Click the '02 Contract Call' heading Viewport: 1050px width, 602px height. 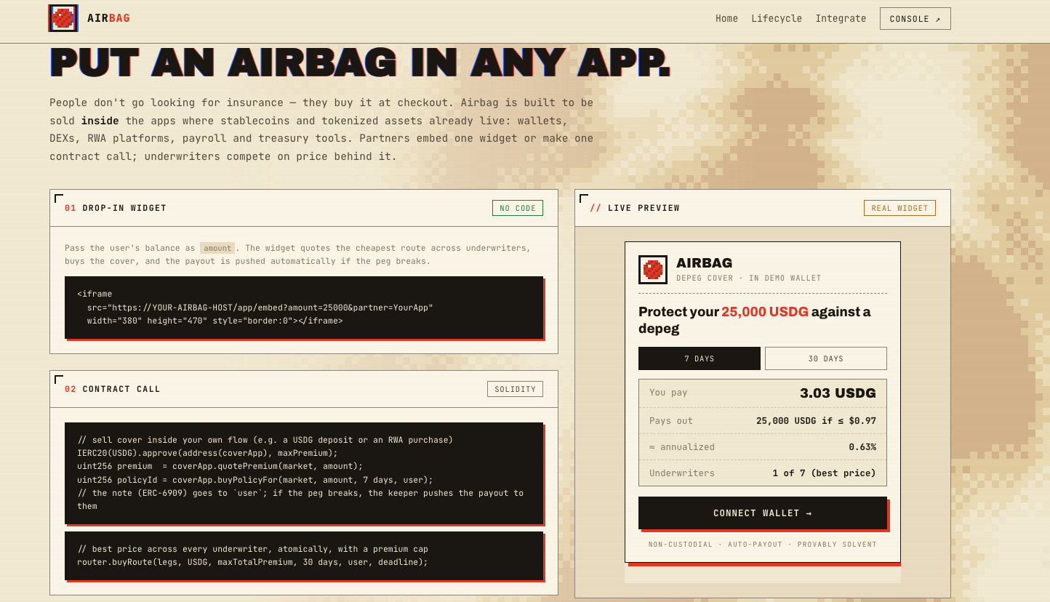click(x=113, y=389)
